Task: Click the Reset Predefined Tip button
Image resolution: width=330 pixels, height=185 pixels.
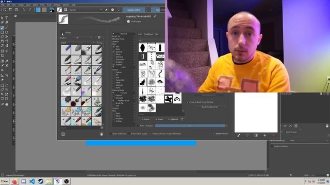Action: point(210,107)
